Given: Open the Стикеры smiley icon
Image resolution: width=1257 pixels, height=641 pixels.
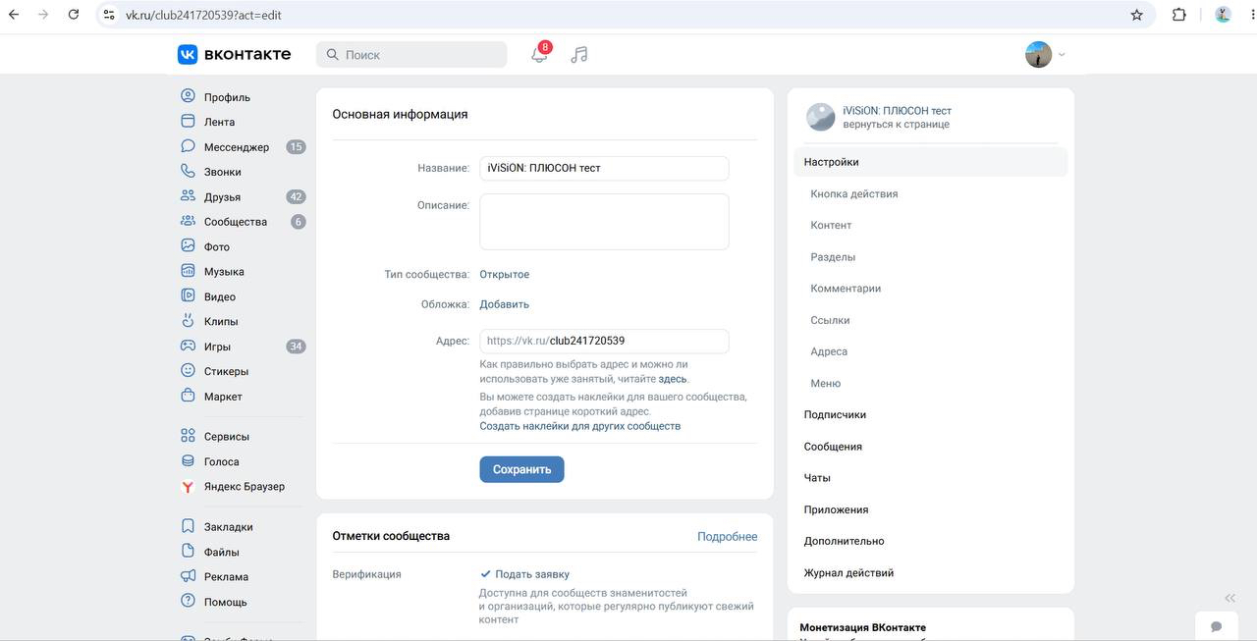Looking at the screenshot, I should (x=188, y=371).
